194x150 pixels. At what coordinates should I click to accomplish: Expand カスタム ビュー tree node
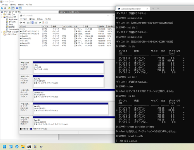click(x=2, y=14)
